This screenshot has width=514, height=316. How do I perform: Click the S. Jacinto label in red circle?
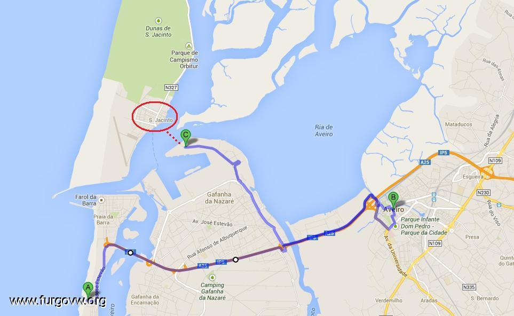pyautogui.click(x=161, y=120)
